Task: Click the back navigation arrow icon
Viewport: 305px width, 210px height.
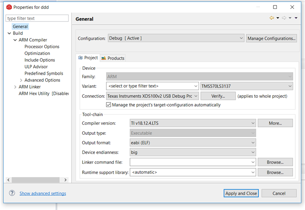Action: click(272, 18)
